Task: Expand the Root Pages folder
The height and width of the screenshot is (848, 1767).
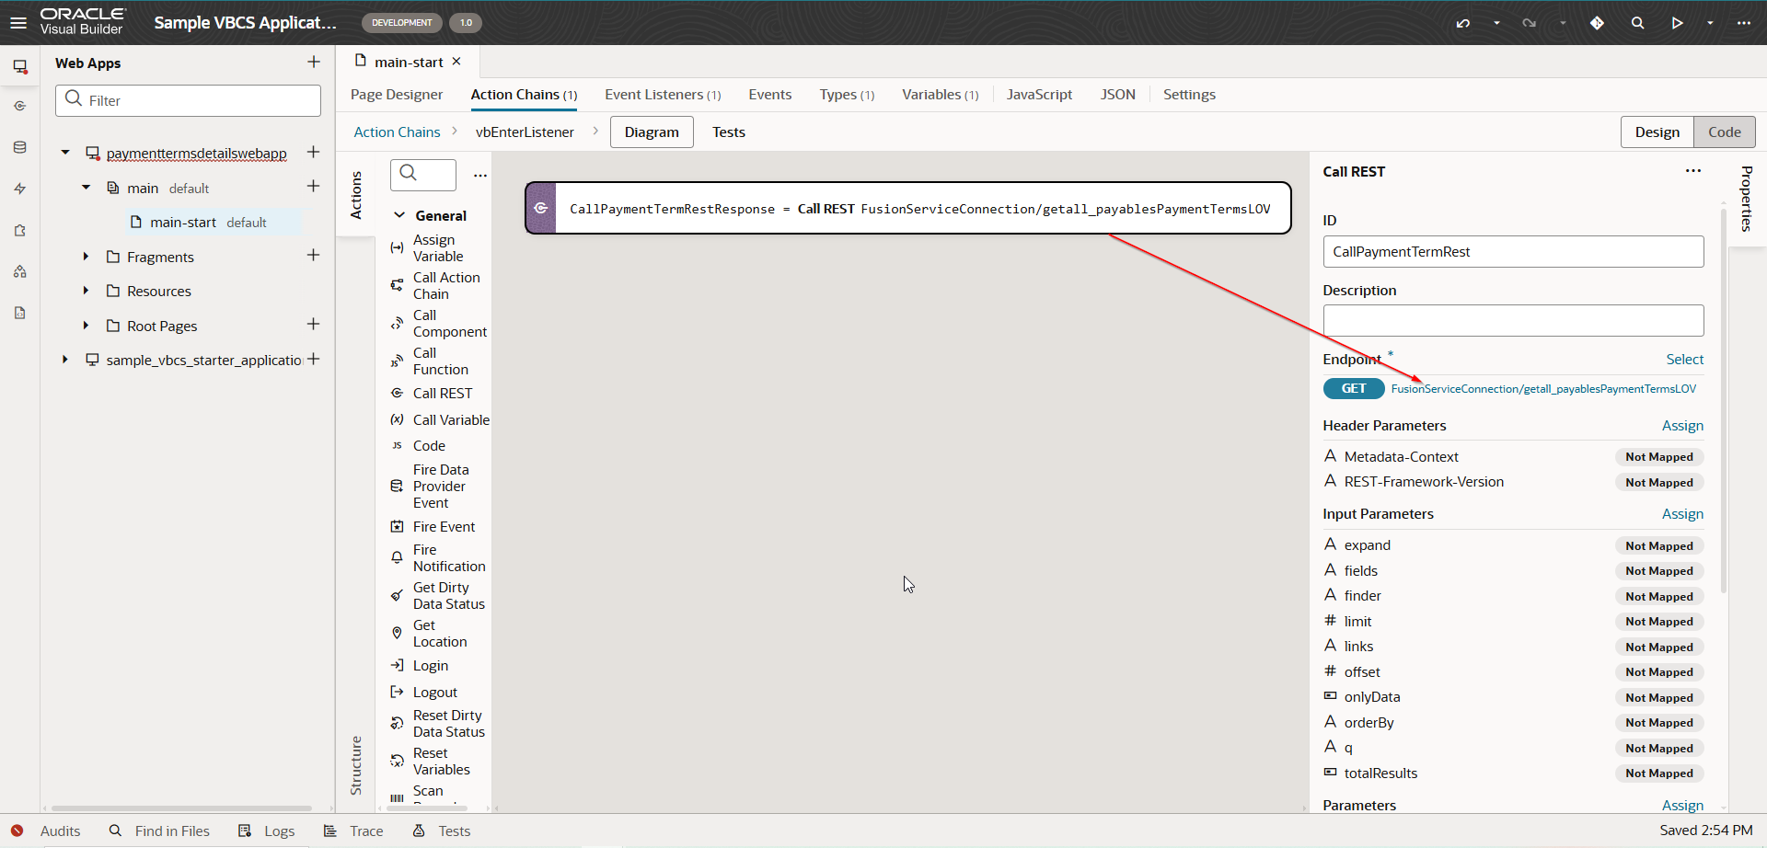Action: pyautogui.click(x=87, y=326)
